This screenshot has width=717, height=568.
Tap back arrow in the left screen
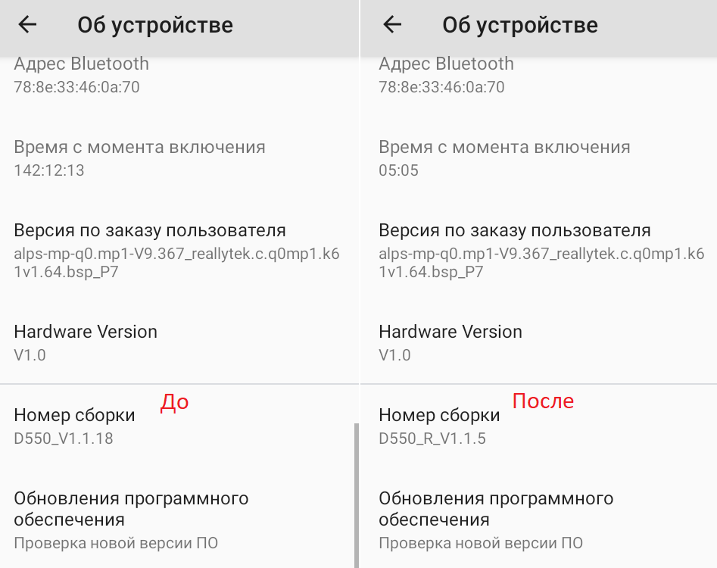[28, 25]
